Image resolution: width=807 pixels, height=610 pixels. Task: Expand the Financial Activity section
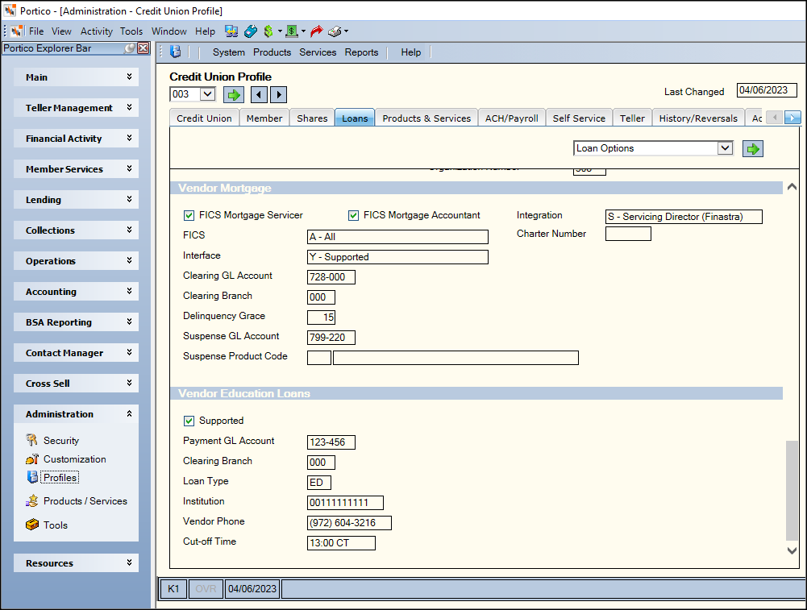point(76,139)
